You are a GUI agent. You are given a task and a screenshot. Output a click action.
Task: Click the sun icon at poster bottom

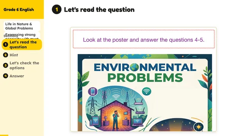(x=199, y=127)
